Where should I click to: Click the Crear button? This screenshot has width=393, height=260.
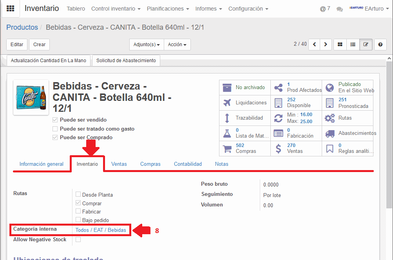[39, 45]
